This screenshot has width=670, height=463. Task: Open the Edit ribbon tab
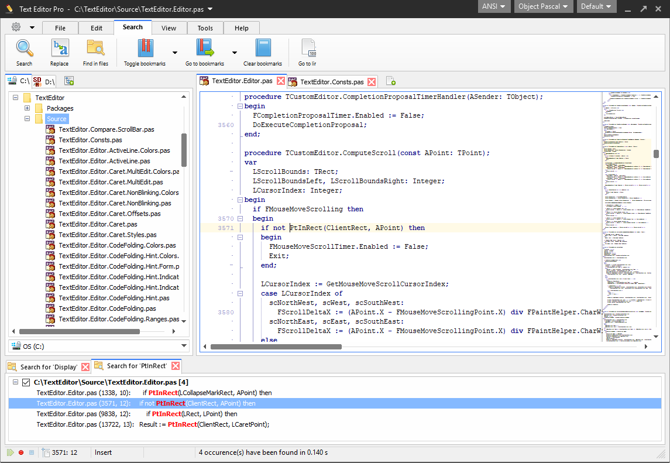(x=97, y=28)
